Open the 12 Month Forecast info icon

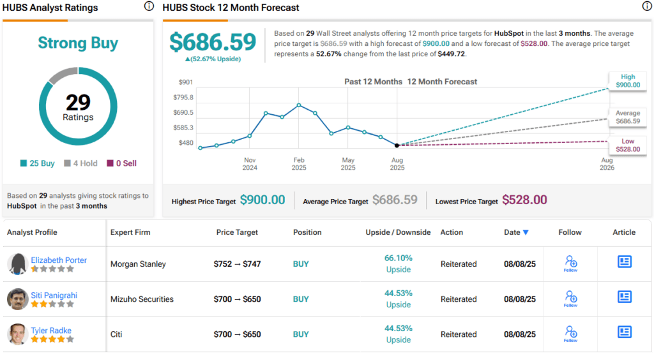[x=647, y=6]
